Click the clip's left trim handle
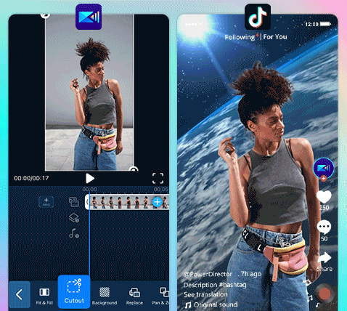Viewport: 347px width, 311px height. (x=87, y=202)
